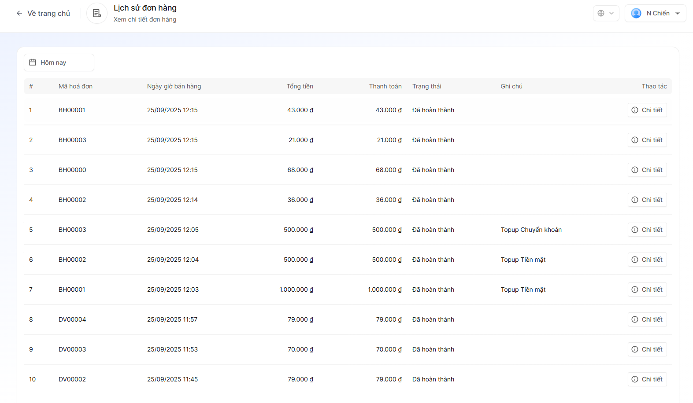Select the order row dated 25/09/2025 12:14
693x403 pixels.
(x=172, y=200)
